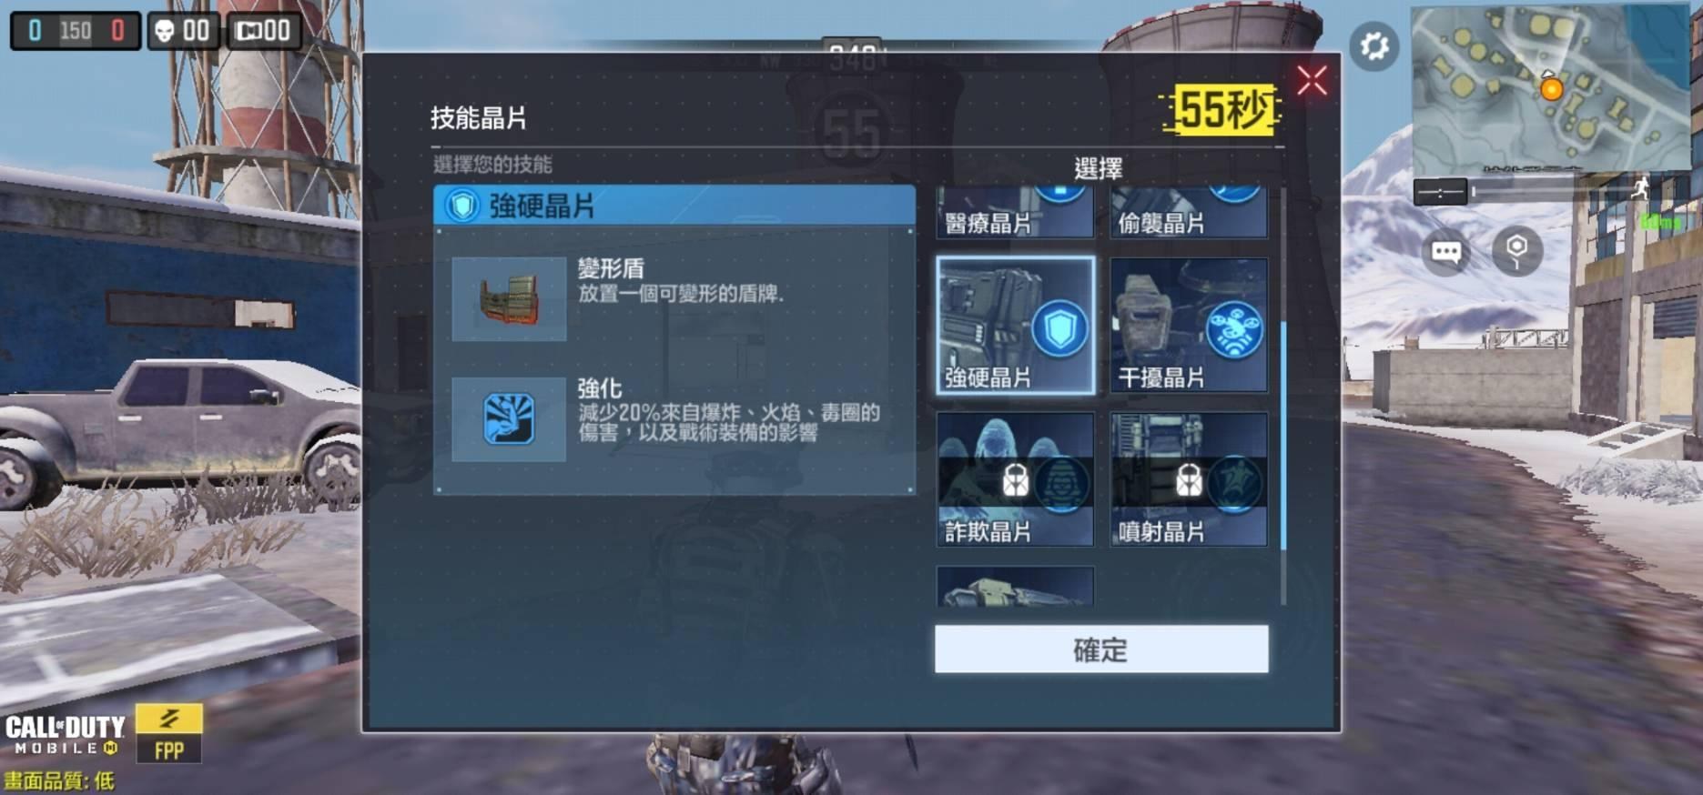Select the 強硬晶片 header tab
The height and width of the screenshot is (795, 1703).
tap(674, 206)
